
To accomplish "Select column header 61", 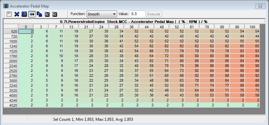I will coord(192,27).
